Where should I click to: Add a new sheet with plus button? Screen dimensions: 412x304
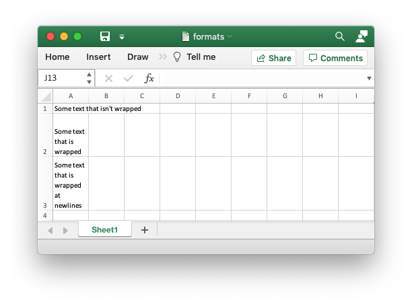pos(145,230)
